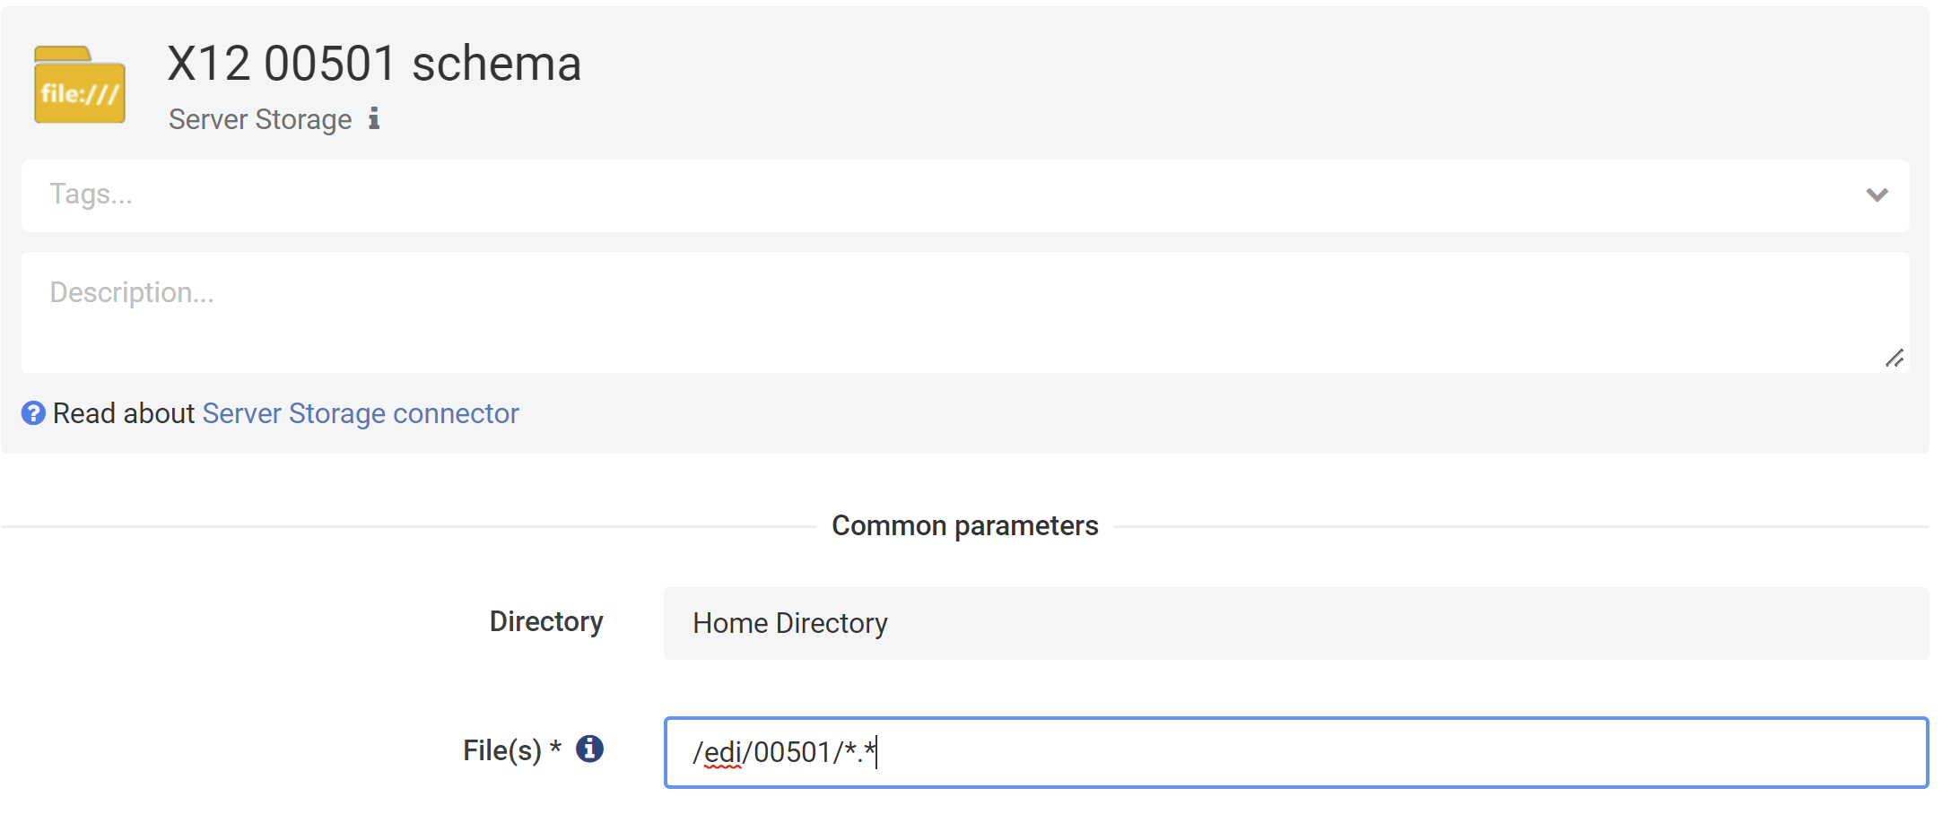Click the info icon beside Server Storage
The height and width of the screenshot is (814, 1960).
click(x=374, y=118)
